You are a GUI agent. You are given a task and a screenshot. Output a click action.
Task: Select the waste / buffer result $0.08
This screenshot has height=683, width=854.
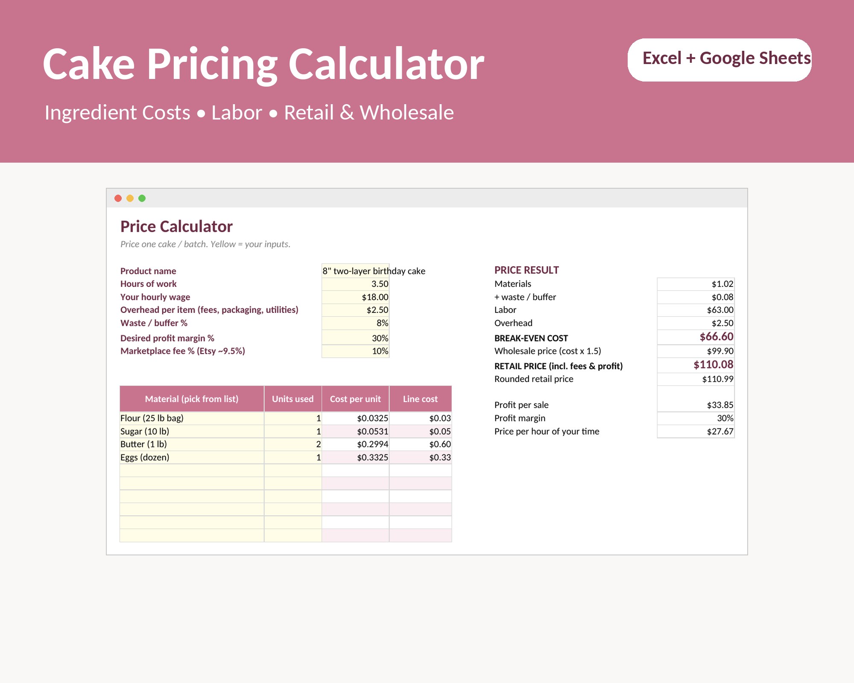(x=696, y=297)
